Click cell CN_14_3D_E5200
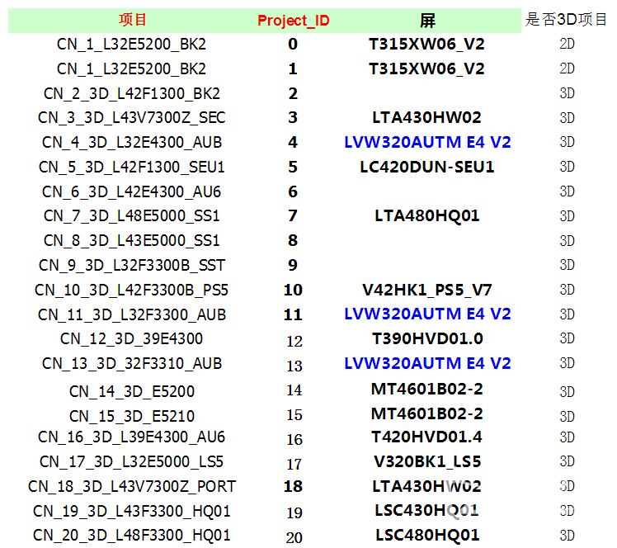The width and height of the screenshot is (617, 548). (132, 392)
